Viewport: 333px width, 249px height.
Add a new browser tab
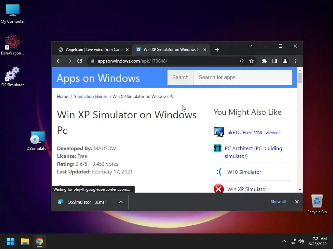217,50
